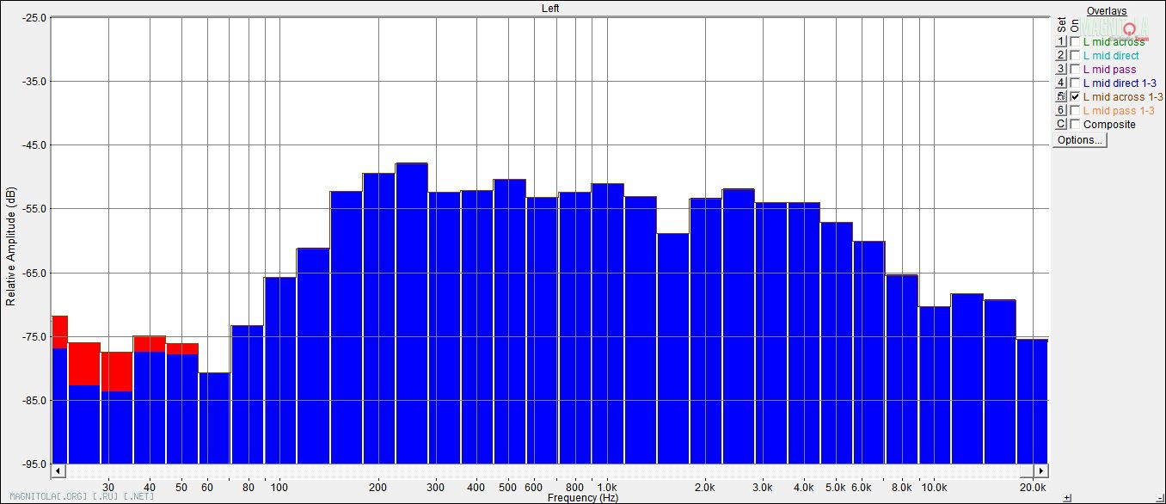Enable the L mid direct 1-3 overlay checkbox
This screenshot has width=1166, height=504.
[x=1075, y=83]
